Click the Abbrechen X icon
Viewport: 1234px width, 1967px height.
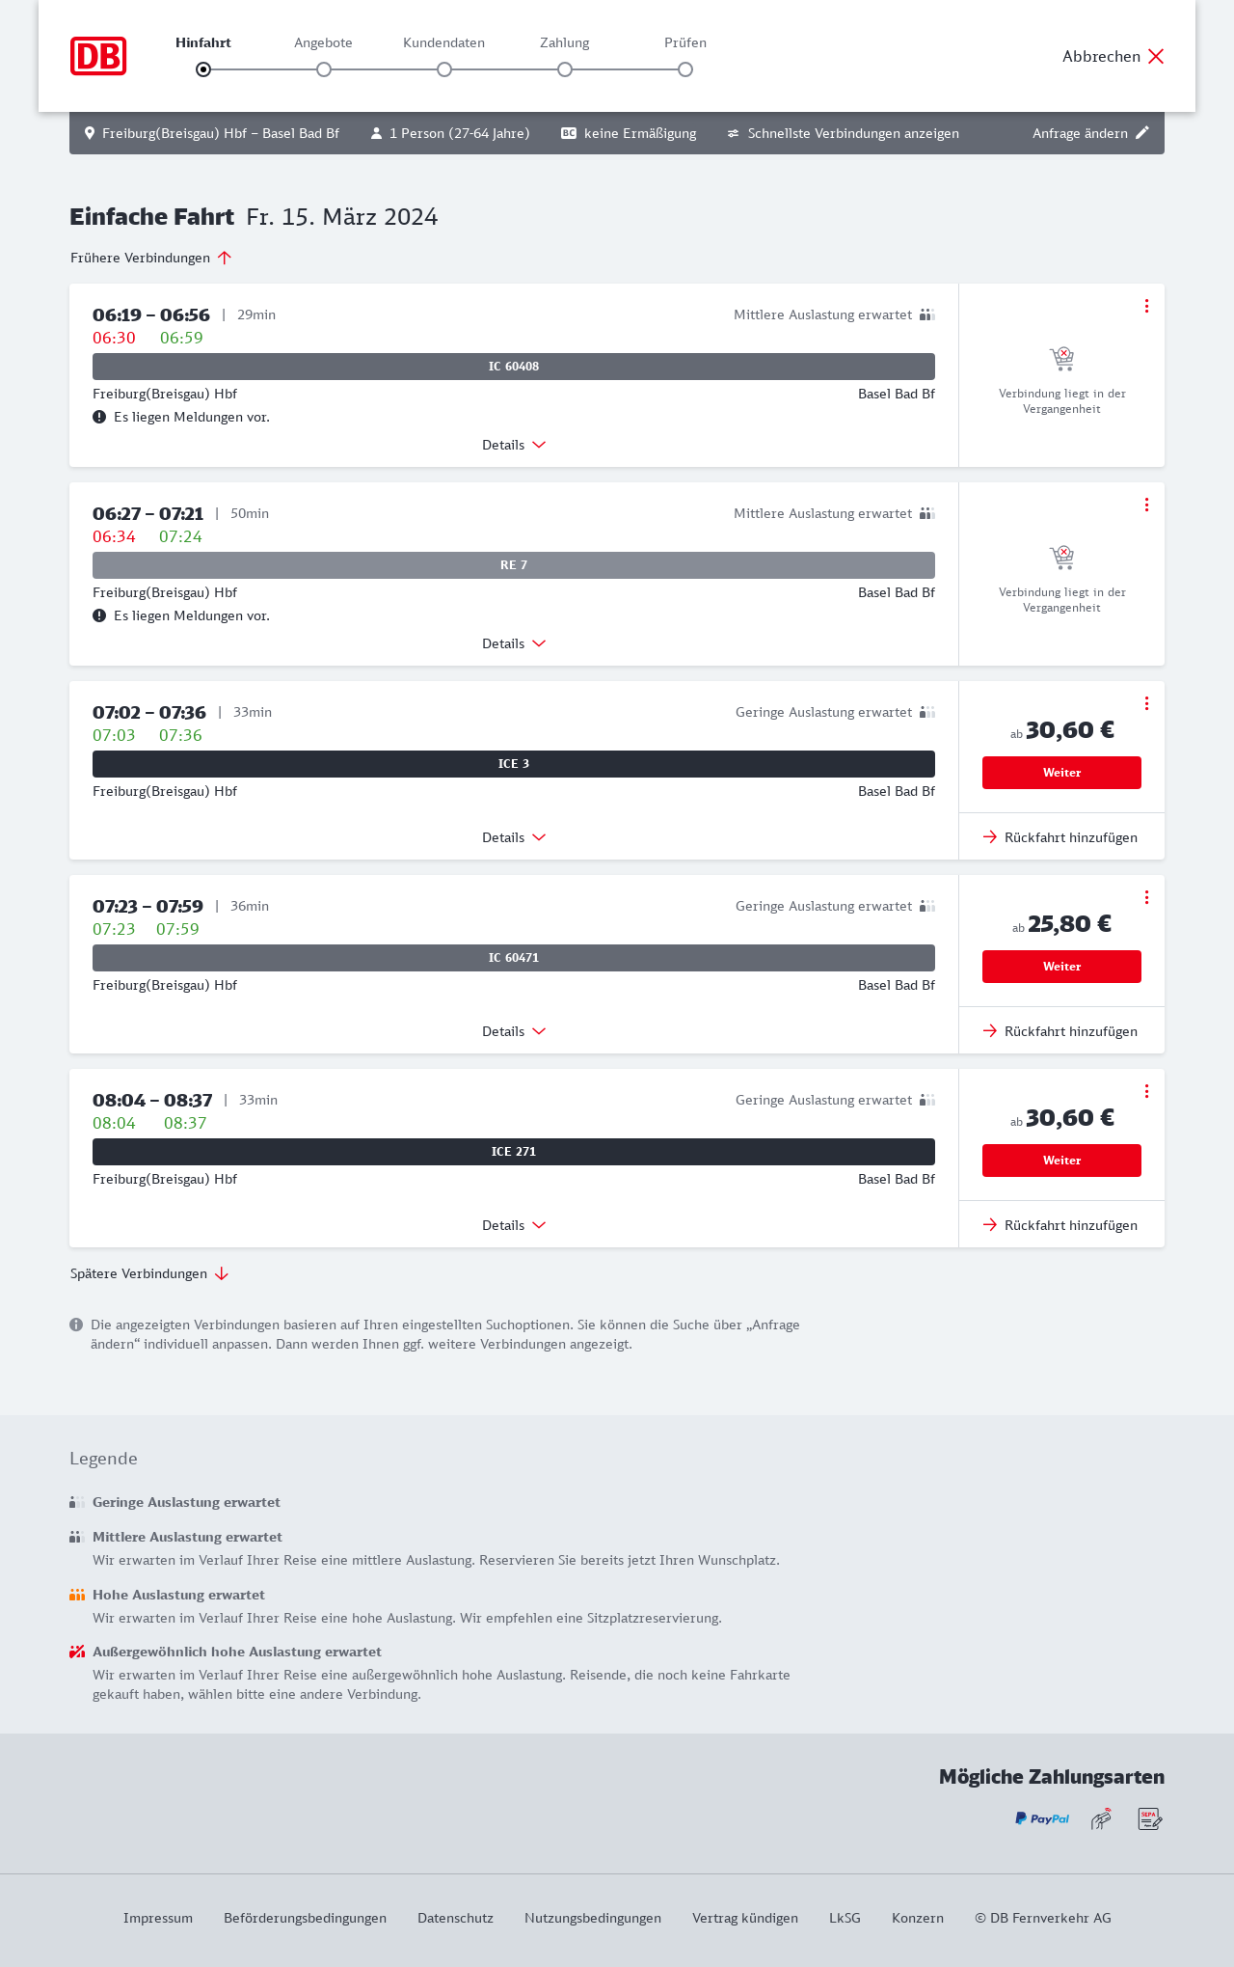tap(1156, 56)
